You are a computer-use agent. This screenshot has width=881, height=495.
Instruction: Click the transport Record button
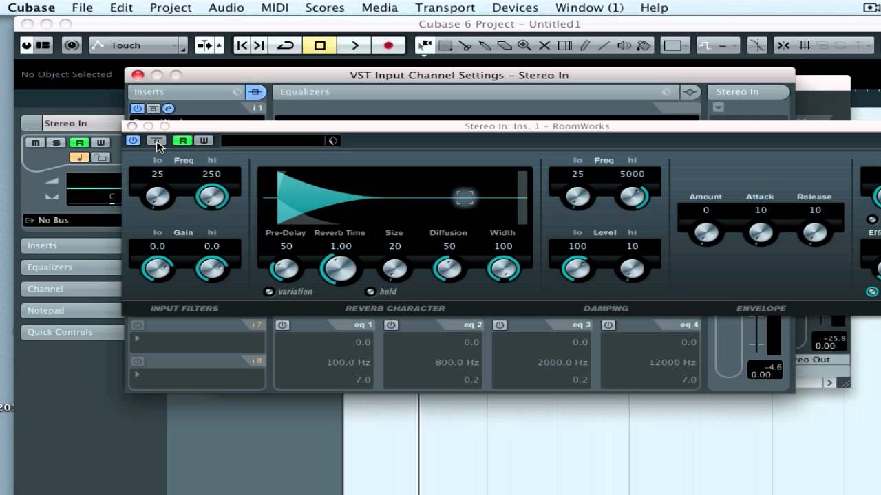point(388,45)
